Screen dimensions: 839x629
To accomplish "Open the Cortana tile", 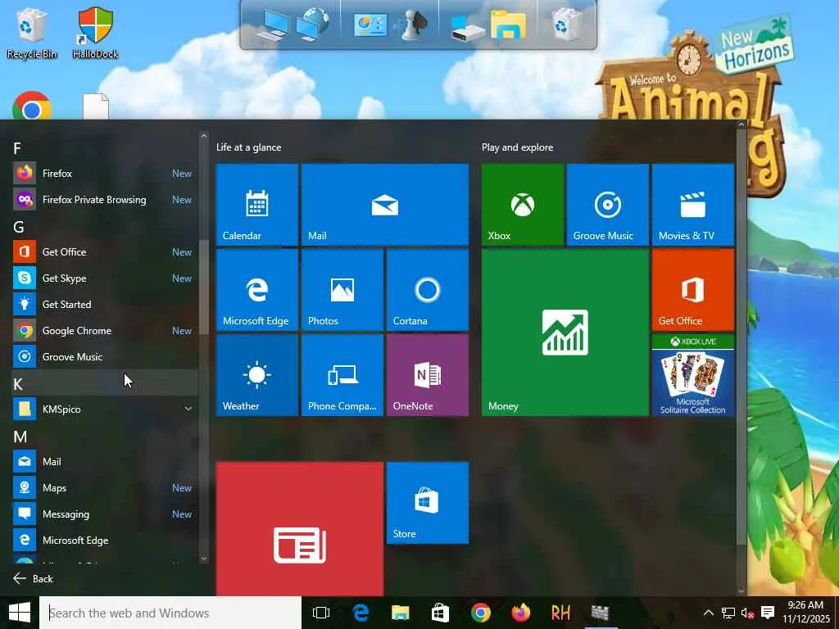I will click(x=428, y=290).
